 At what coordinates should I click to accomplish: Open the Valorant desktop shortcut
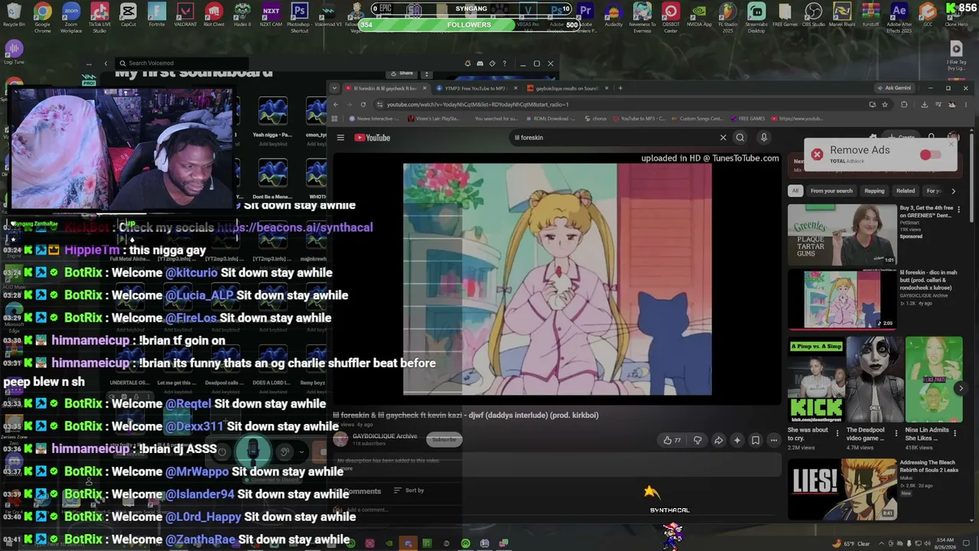(x=186, y=15)
